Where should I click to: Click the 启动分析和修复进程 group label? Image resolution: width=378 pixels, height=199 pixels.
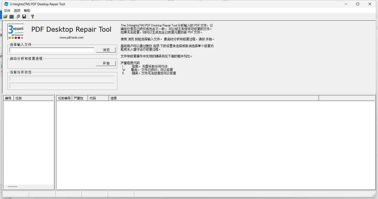26,58
